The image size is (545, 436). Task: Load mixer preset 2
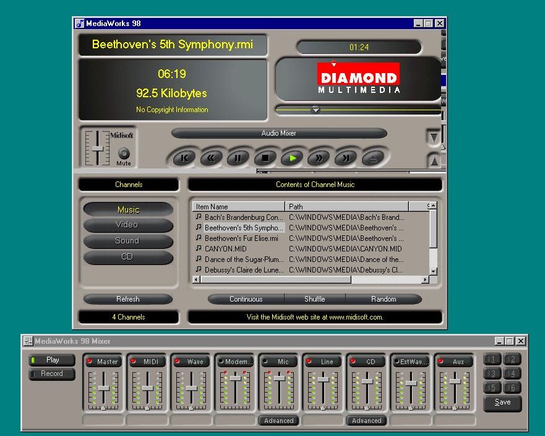pos(512,359)
